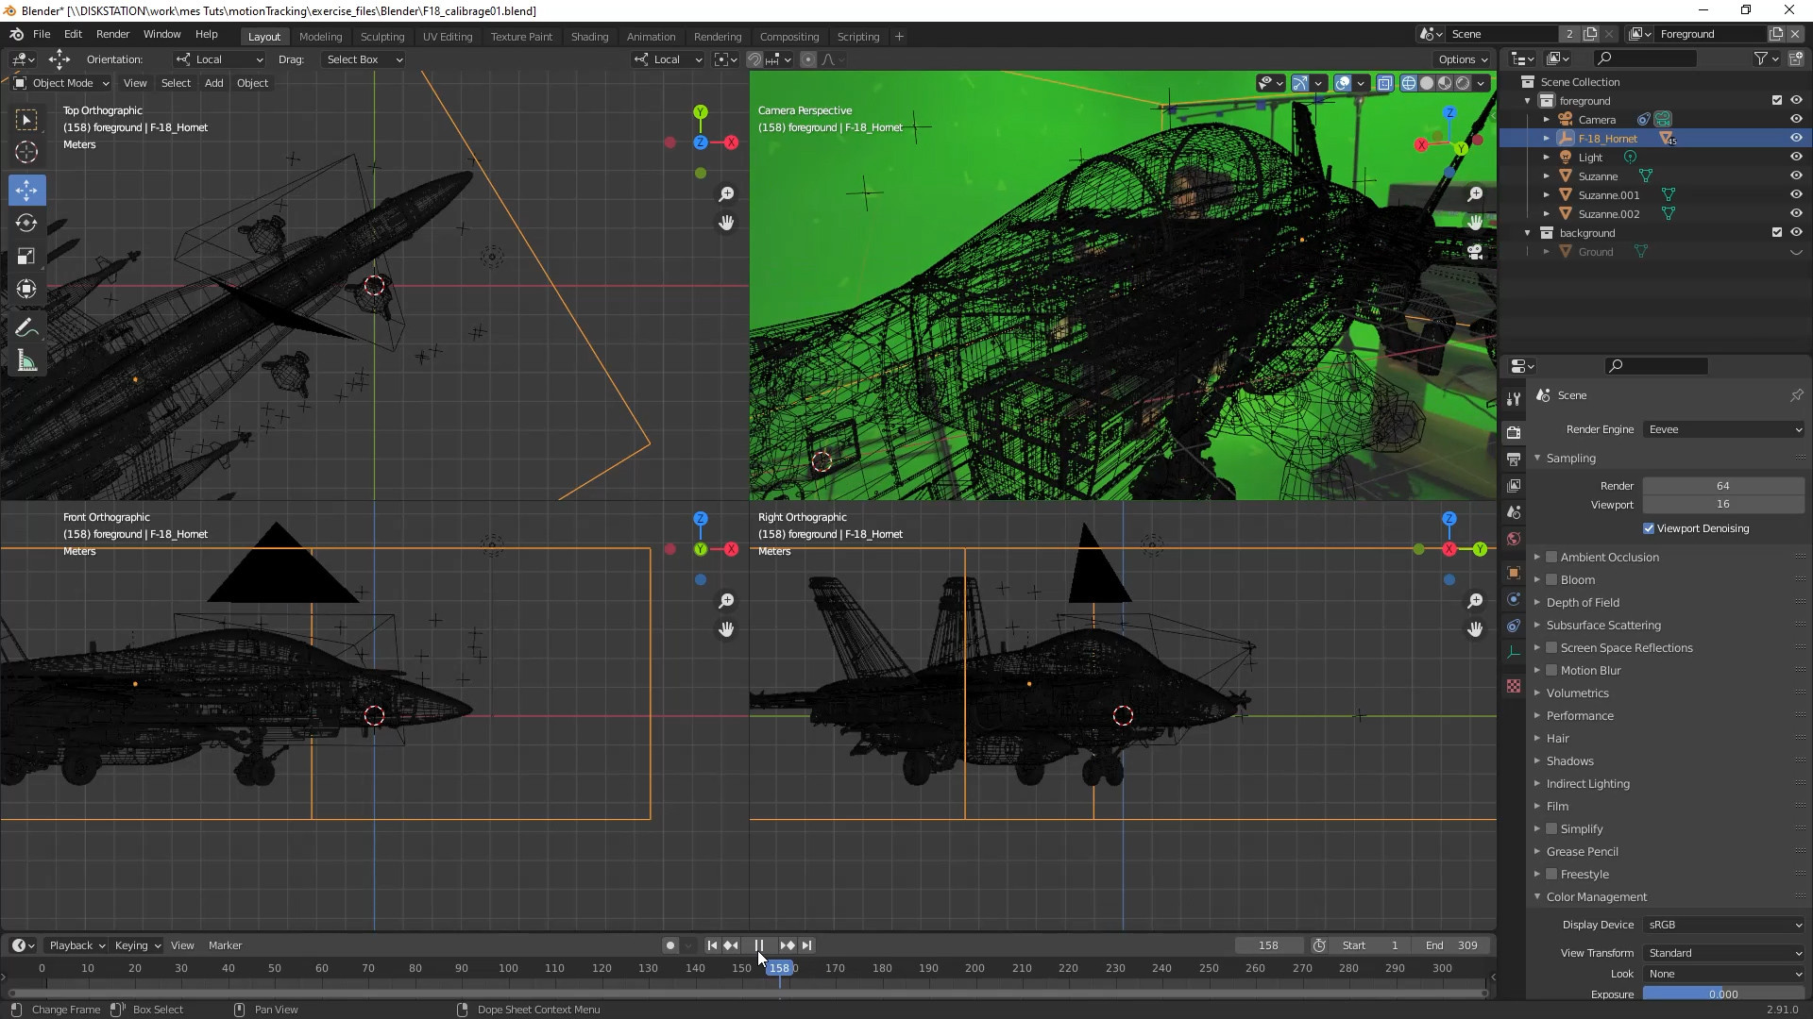Open Output properties tab
The image size is (1813, 1019).
[x=1514, y=459]
